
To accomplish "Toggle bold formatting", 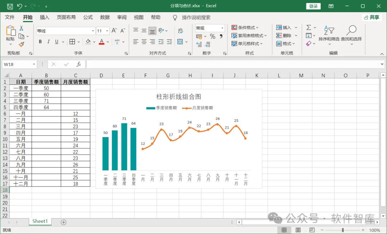I will click(x=40, y=41).
